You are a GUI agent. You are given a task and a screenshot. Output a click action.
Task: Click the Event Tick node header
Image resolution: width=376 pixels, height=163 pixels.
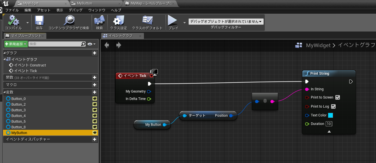(135, 76)
